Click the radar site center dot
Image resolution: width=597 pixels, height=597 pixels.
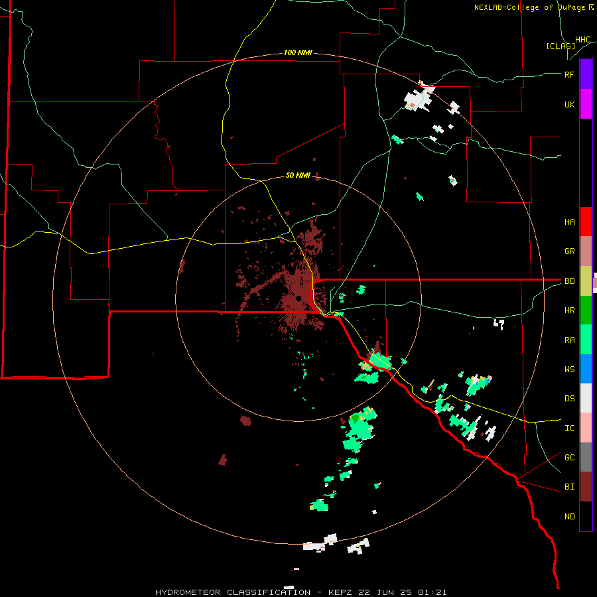click(x=299, y=298)
